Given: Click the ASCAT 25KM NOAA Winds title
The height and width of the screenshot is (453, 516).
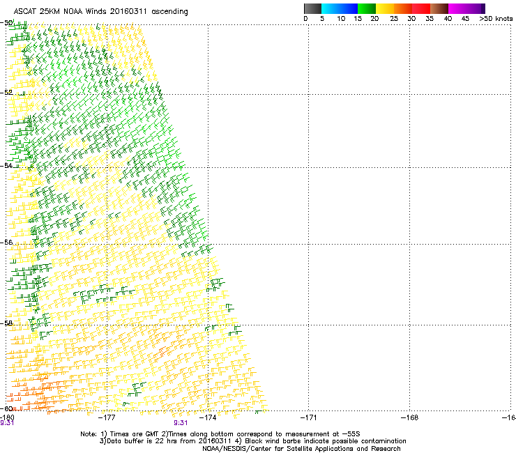Looking at the screenshot, I should [100, 12].
